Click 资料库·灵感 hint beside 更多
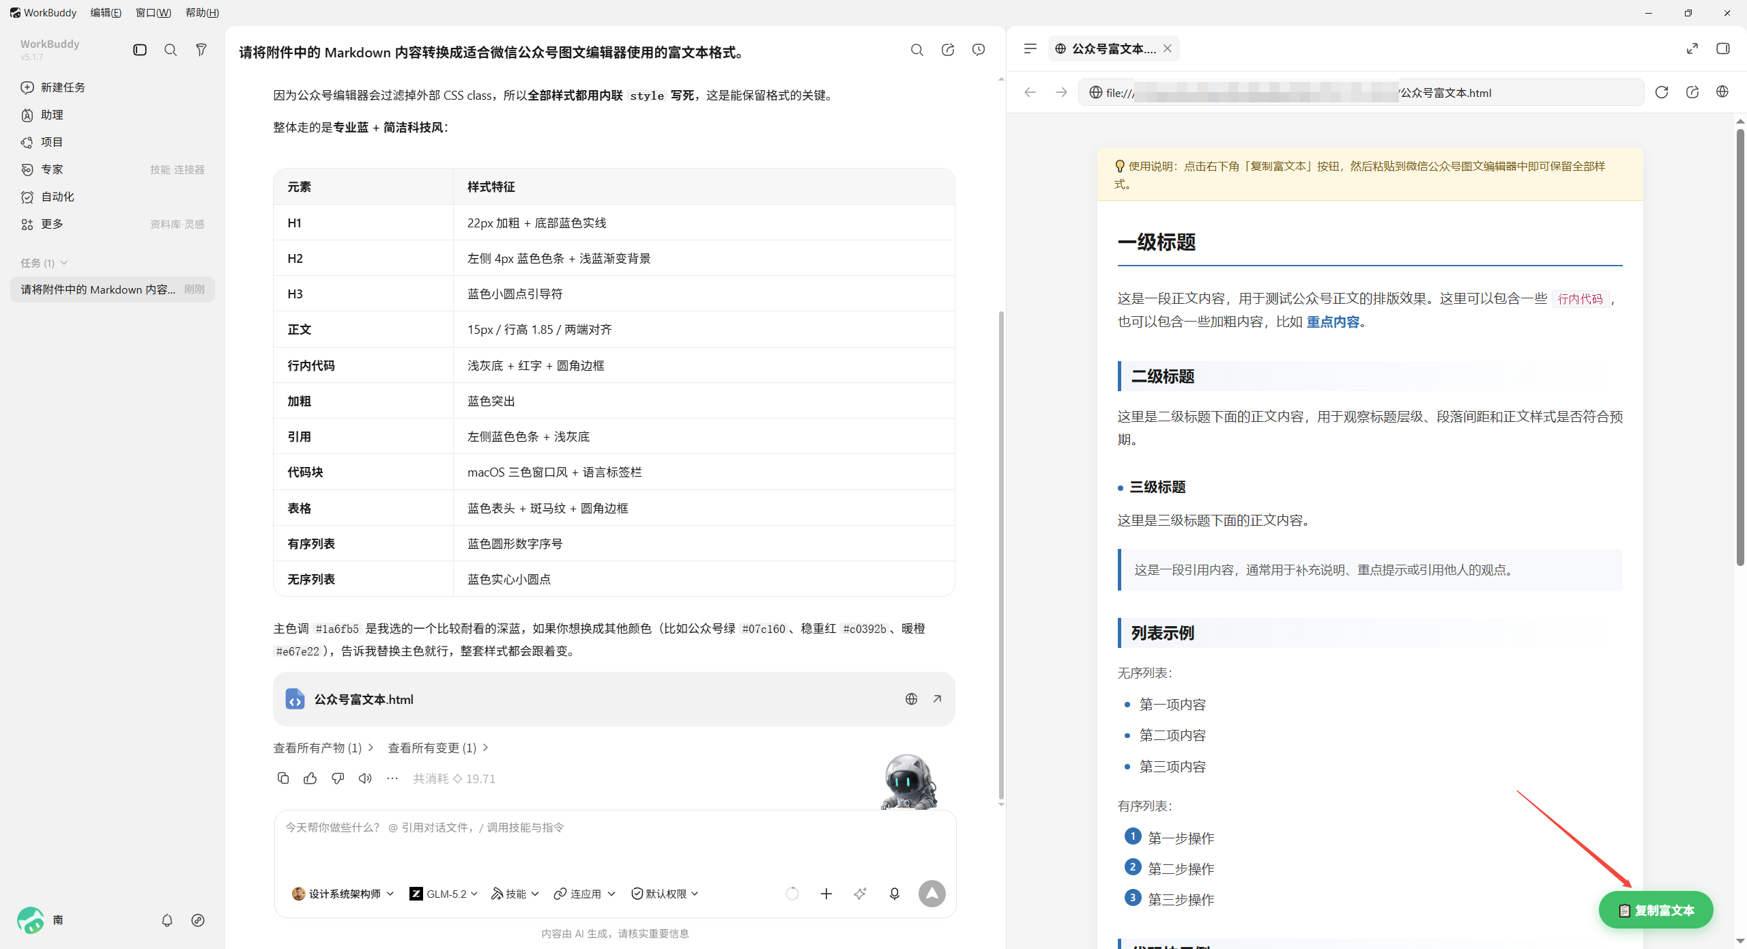 pyautogui.click(x=177, y=224)
